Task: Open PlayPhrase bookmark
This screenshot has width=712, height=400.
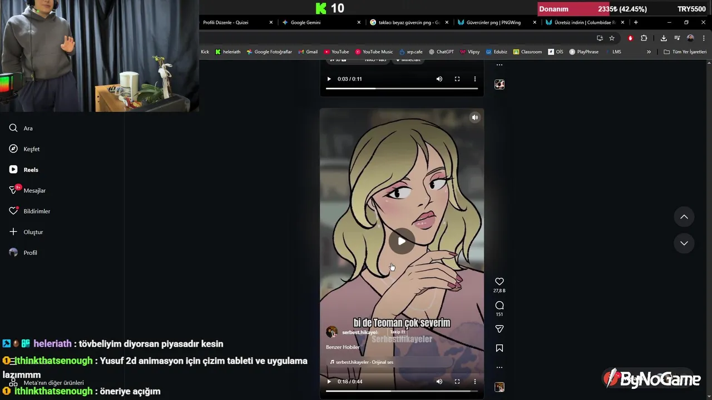Action: [584, 52]
